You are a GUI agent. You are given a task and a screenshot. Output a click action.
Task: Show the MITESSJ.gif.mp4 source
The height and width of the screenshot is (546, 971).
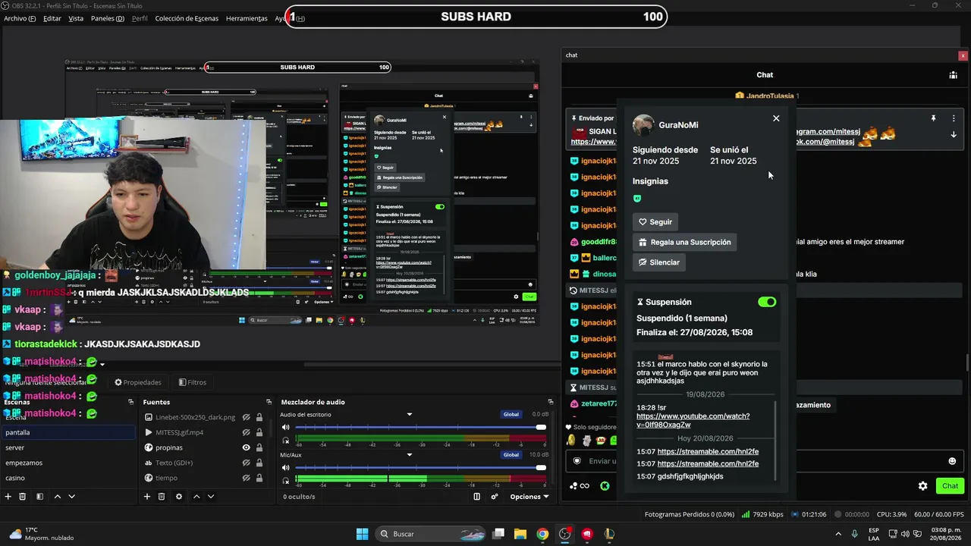click(246, 432)
